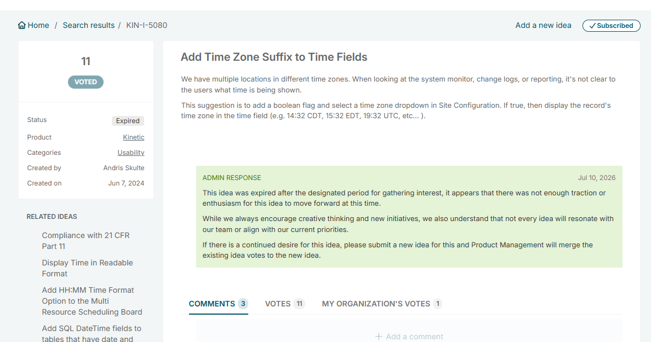This screenshot has width=651, height=342.
Task: Open related idea Add HH:MM Time Format Option
Action: coord(92,301)
